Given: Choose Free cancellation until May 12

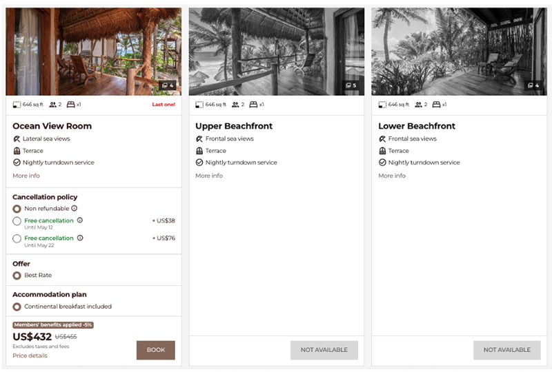Looking at the screenshot, I should [17, 221].
